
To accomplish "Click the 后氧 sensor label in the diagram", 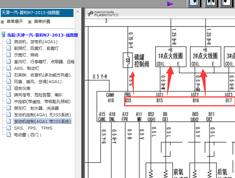I will (222, 172).
